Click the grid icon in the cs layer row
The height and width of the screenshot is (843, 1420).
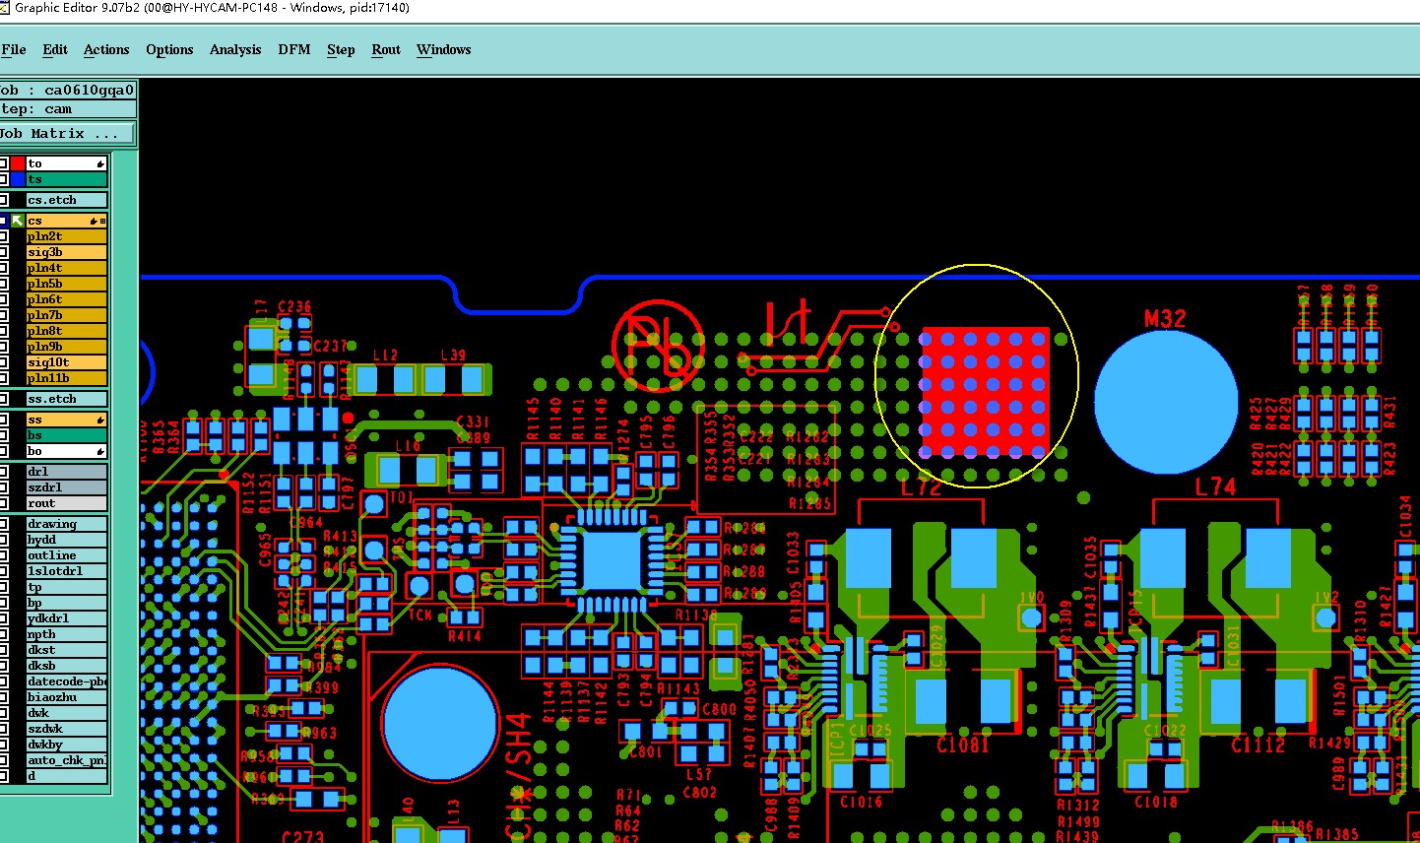tap(103, 222)
